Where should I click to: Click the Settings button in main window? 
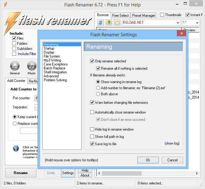click(x=68, y=173)
